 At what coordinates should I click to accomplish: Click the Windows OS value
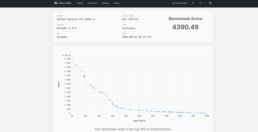coord(62,37)
